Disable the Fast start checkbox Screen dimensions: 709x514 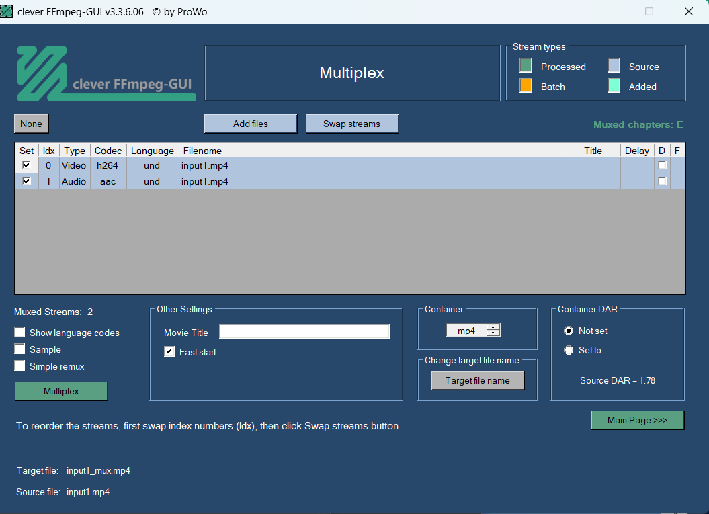169,351
